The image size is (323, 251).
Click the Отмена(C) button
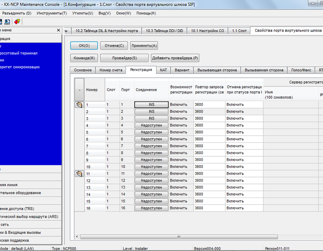tap(114, 46)
